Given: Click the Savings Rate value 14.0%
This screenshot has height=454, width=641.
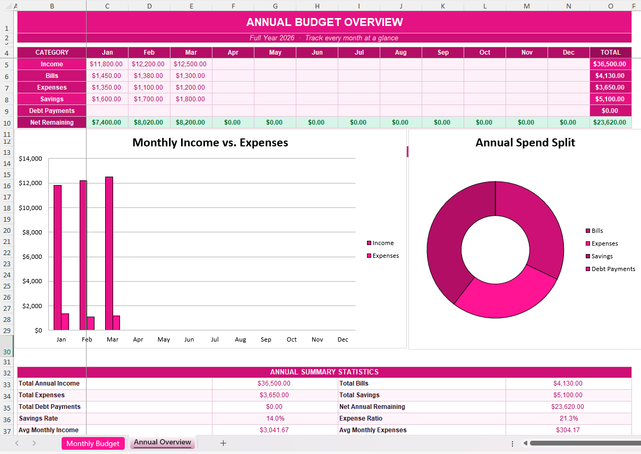Looking at the screenshot, I should click(275, 418).
